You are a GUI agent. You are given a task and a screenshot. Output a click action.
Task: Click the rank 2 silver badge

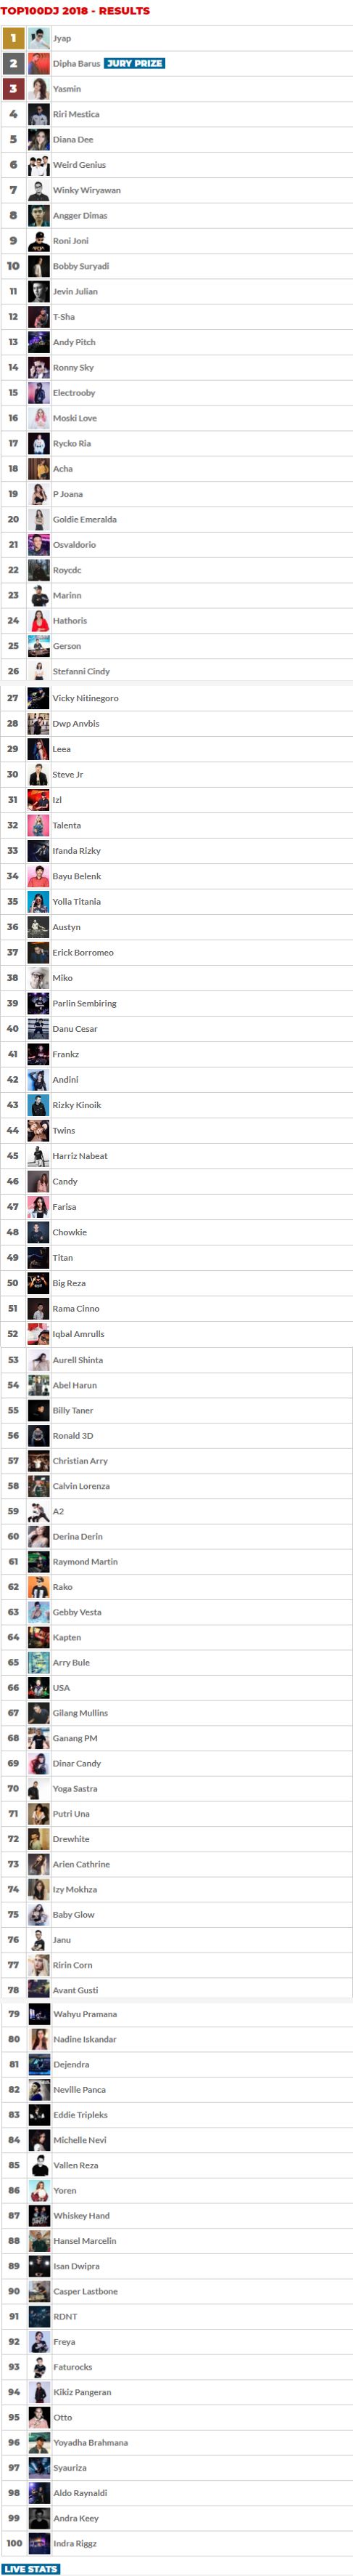coord(13,63)
